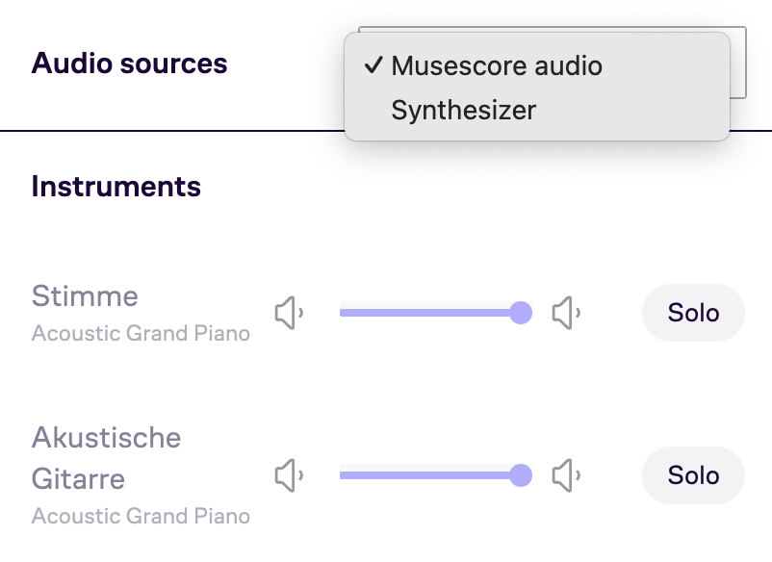Click the Acoustic Grand Piano label under Stimme

[x=141, y=334]
